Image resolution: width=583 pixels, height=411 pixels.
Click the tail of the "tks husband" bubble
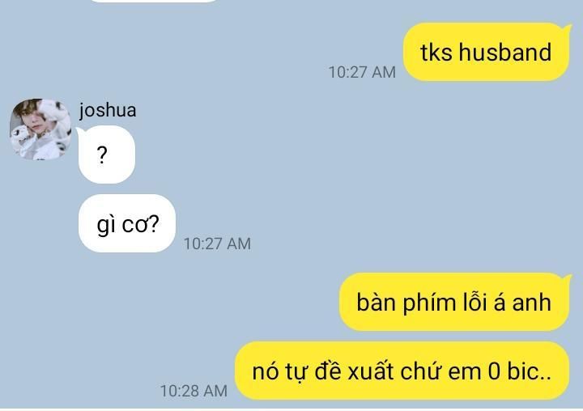coord(567,28)
